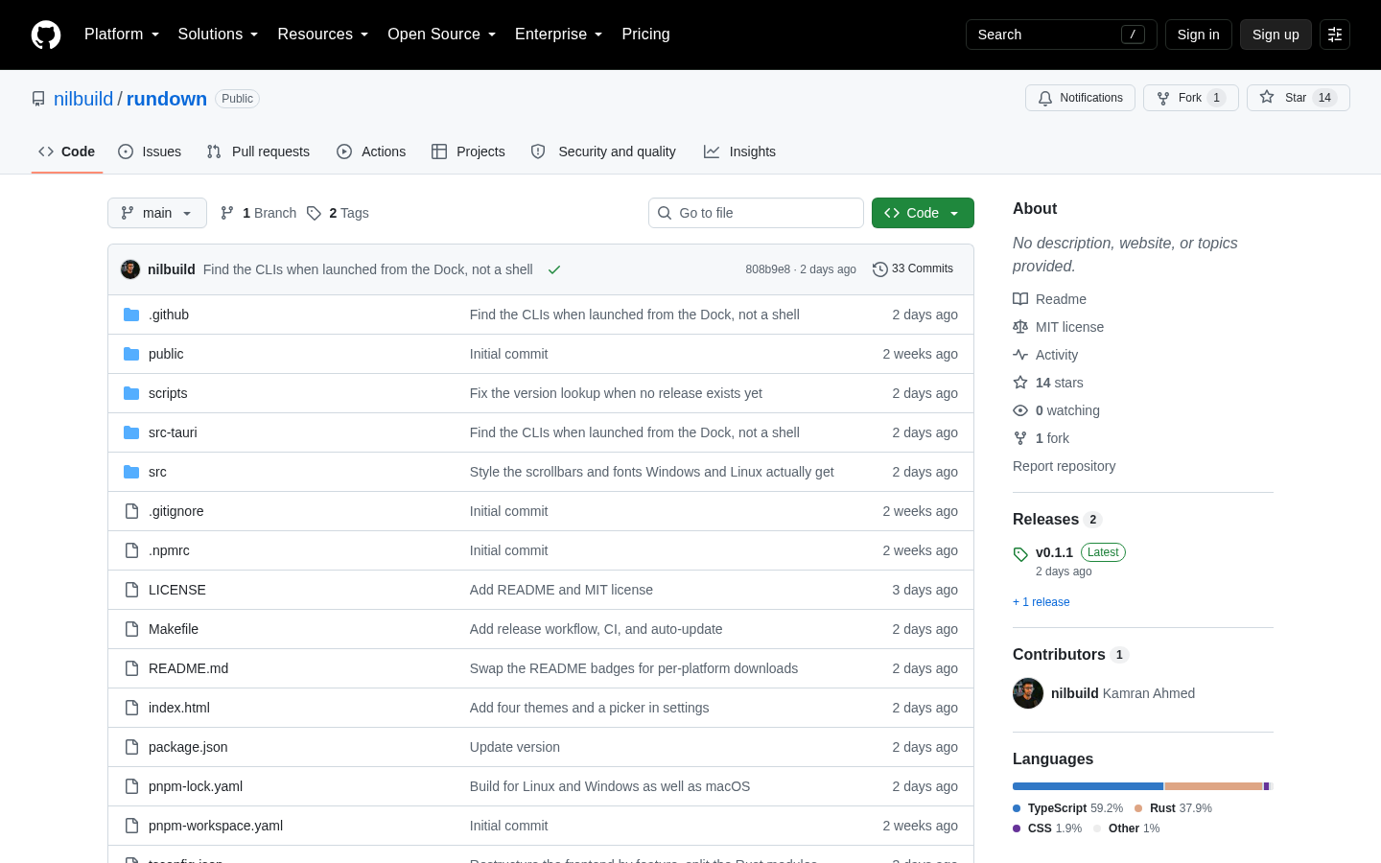Expand the Open Source menu
This screenshot has width=1381, height=863.
point(442,35)
